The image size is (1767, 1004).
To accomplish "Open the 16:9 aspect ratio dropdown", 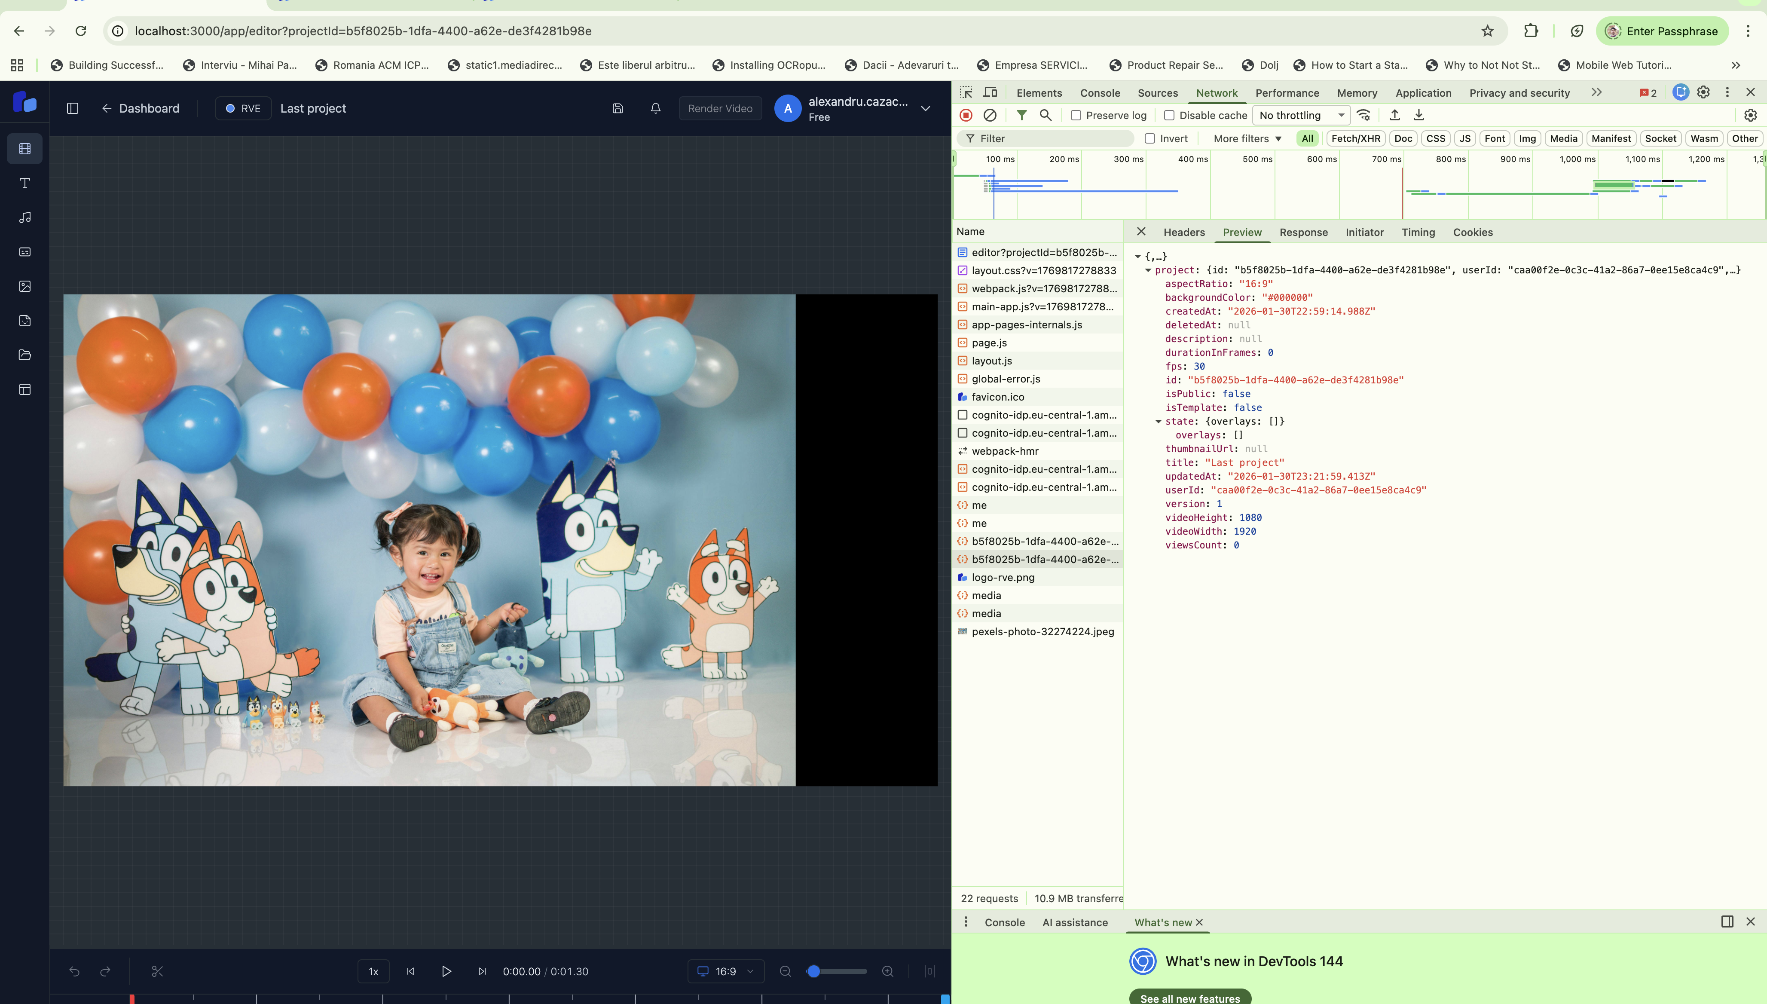I will click(725, 971).
